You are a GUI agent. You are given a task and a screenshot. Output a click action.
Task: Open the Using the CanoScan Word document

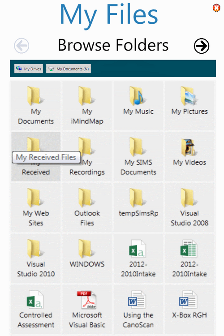138,310
